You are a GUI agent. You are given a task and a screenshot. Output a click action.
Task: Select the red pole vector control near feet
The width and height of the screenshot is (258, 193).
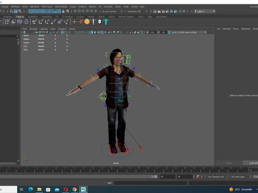click(x=141, y=148)
